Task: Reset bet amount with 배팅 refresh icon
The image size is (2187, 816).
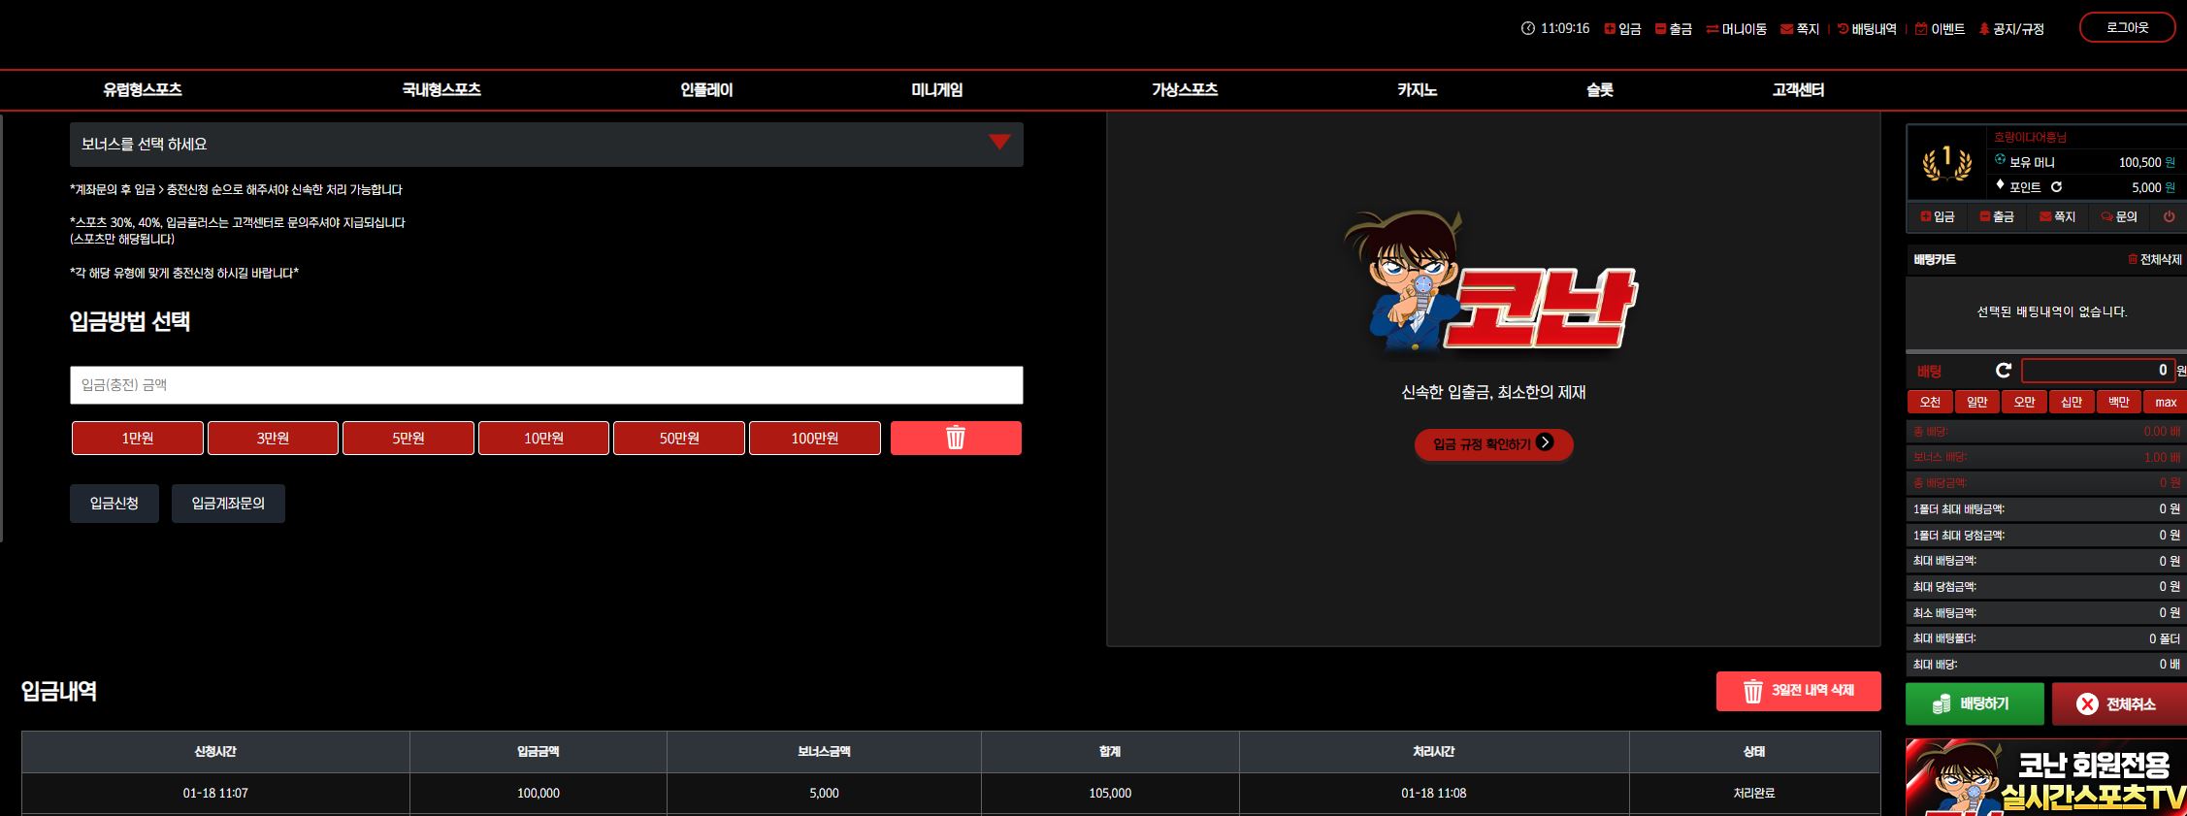Action: 2003,371
